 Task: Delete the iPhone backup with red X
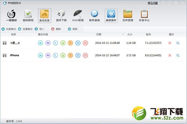click(170, 55)
